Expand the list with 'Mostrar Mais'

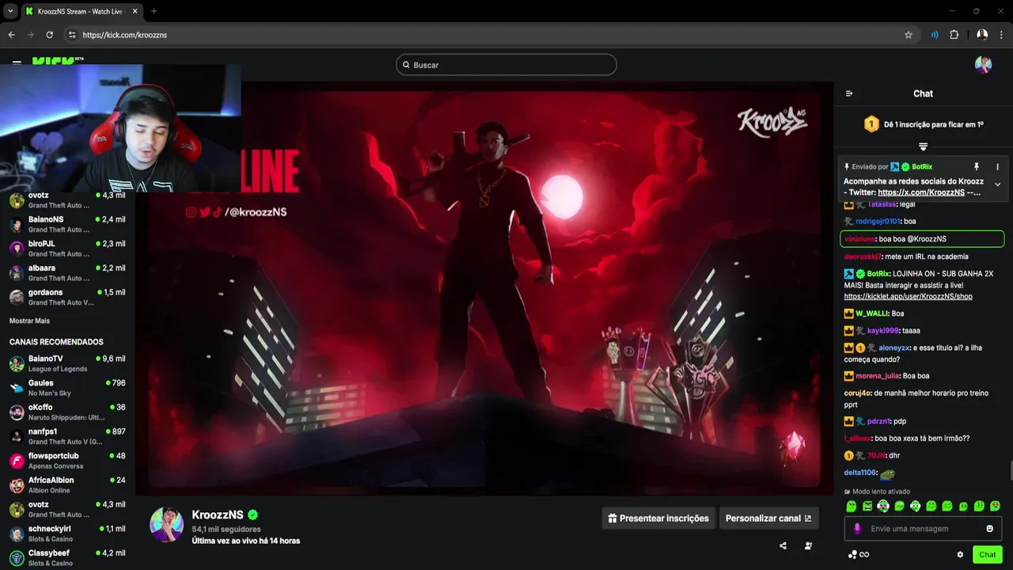coord(29,321)
